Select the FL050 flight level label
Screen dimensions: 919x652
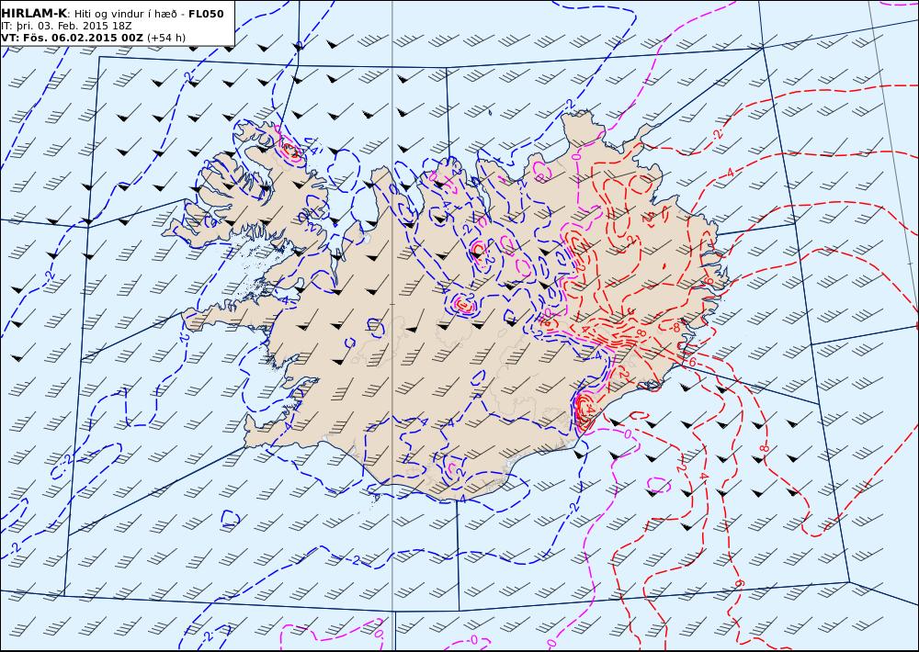[206, 14]
